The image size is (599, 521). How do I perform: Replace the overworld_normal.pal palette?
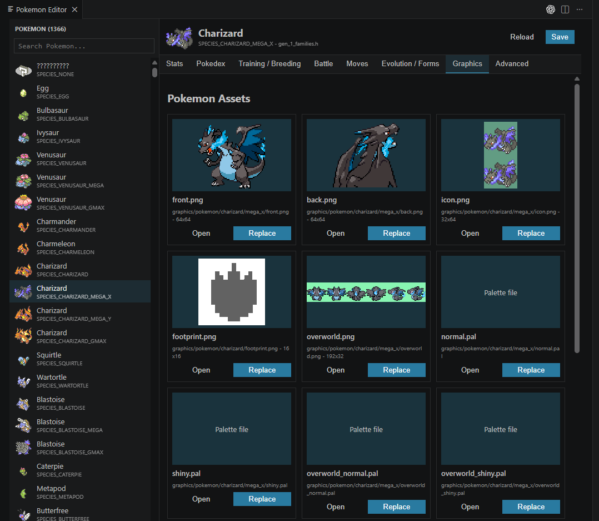tap(397, 507)
